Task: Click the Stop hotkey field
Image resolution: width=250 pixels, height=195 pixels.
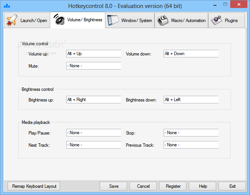Action: click(x=191, y=133)
